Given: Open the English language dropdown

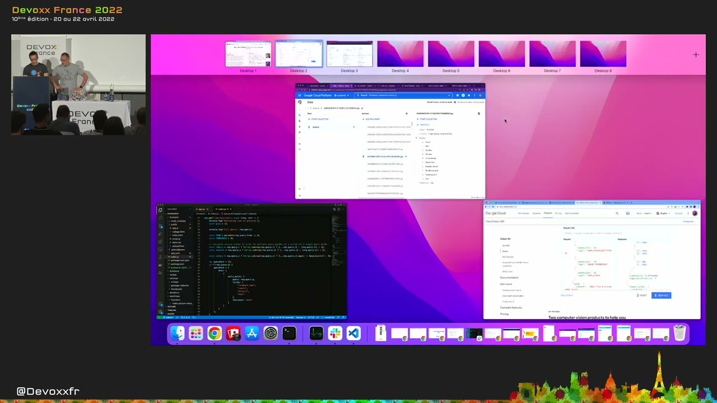Looking at the screenshot, I should (x=664, y=213).
